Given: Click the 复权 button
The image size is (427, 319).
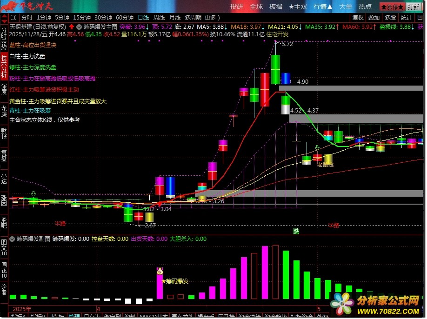Looking at the screenshot, I should point(358,18).
